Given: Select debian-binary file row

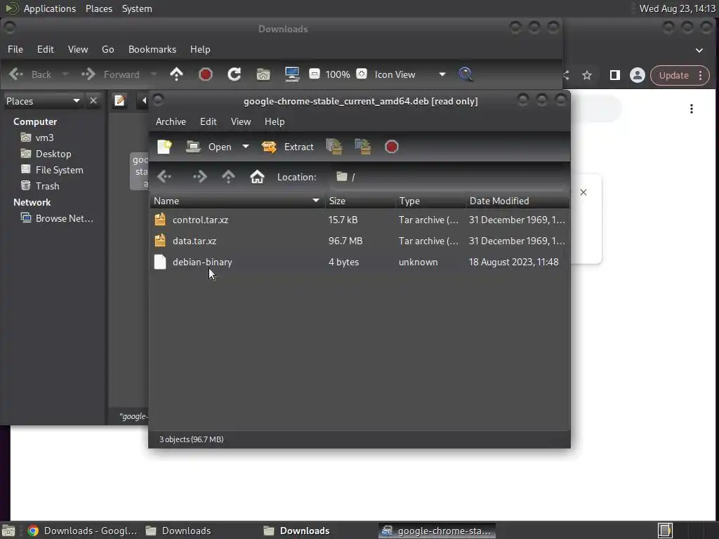Looking at the screenshot, I should (x=359, y=262).
